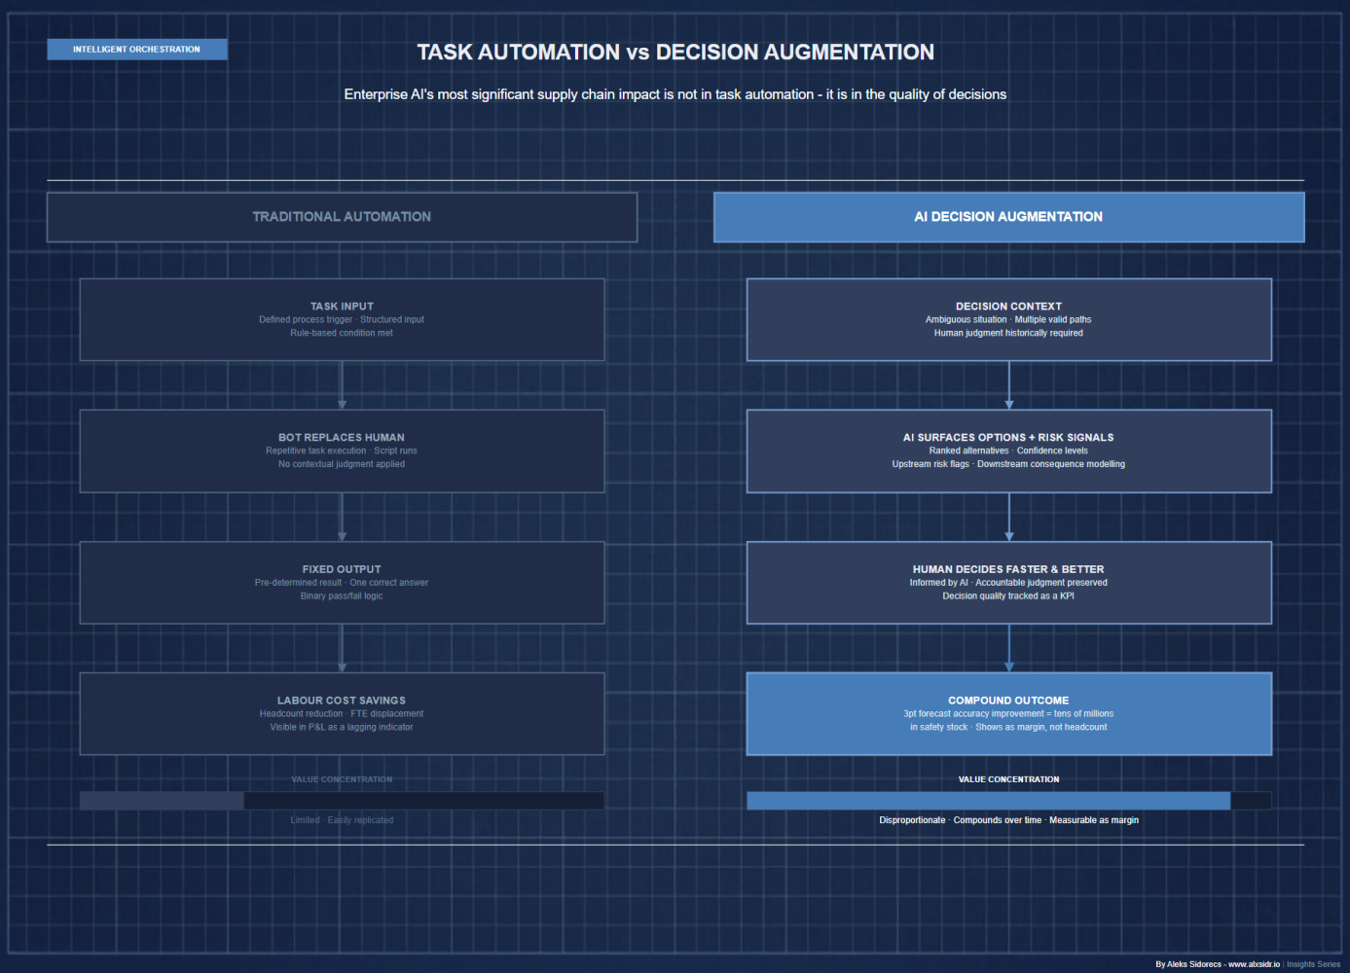This screenshot has width=1350, height=973.
Task: Click AI Decision Augmentation value concentration bar
Action: (x=1008, y=801)
